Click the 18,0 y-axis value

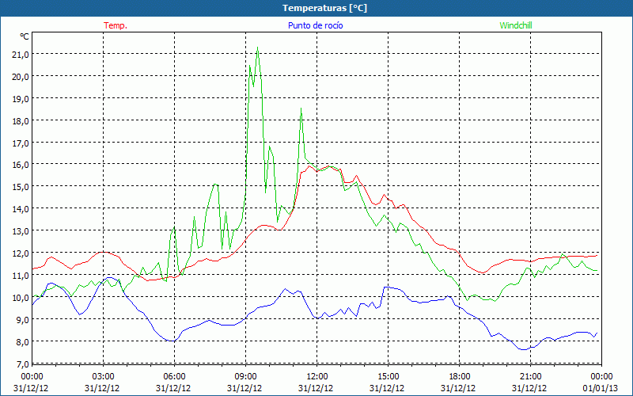[21, 120]
